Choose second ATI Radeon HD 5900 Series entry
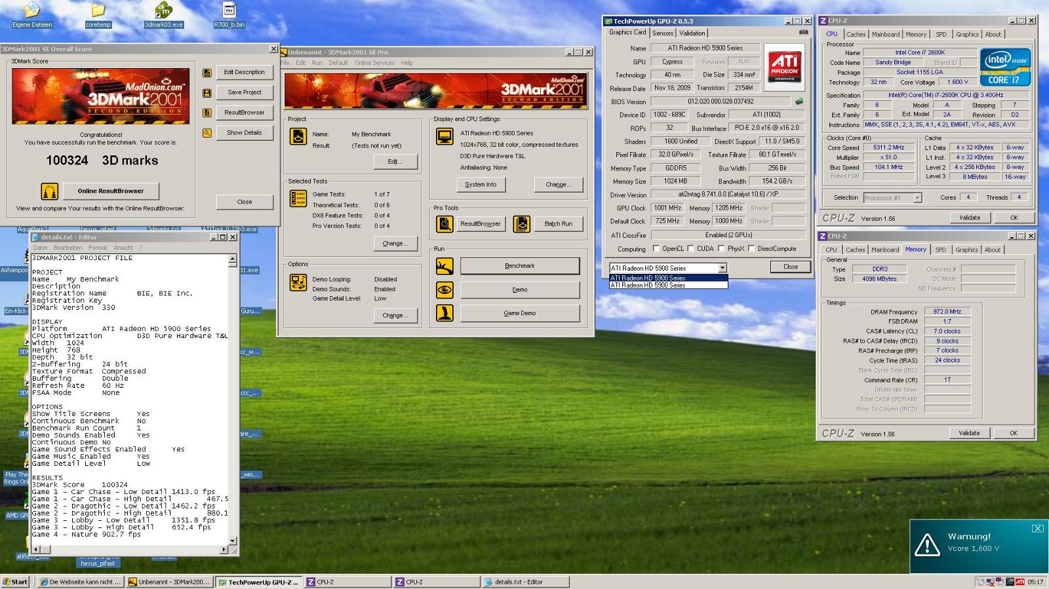Image resolution: width=1049 pixels, height=589 pixels. tap(669, 286)
